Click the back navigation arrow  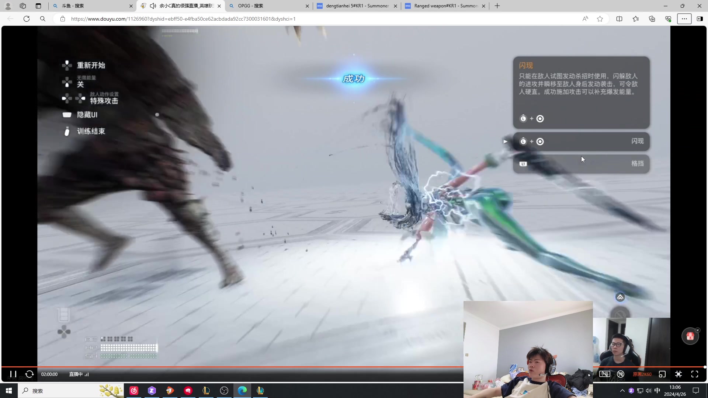pos(10,19)
